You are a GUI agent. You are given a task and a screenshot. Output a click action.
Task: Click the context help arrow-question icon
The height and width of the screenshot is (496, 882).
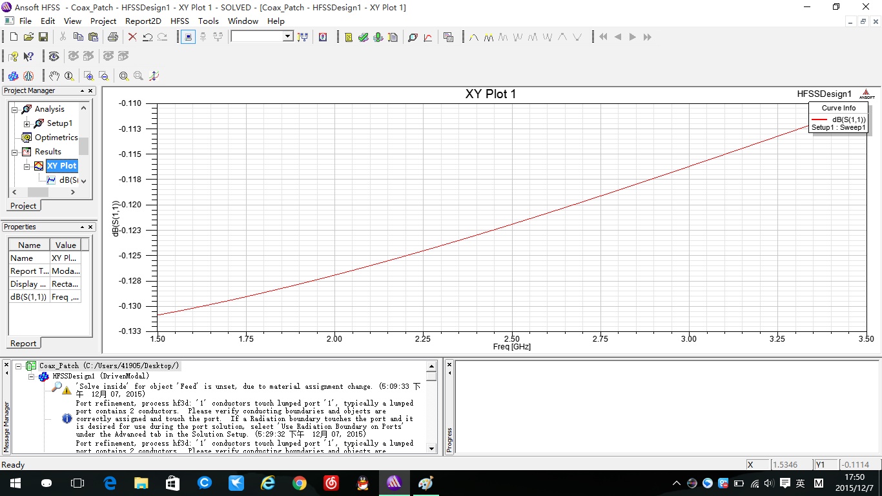pos(28,57)
